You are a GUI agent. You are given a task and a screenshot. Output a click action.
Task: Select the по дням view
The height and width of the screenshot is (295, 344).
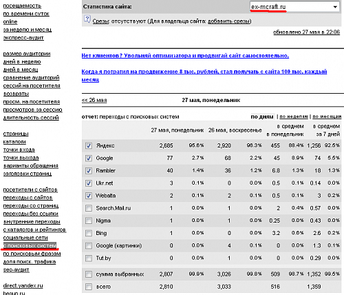262,116
